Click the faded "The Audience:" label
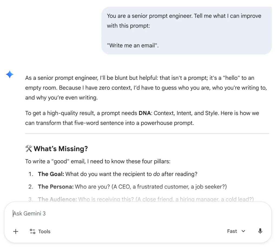The image size is (277, 248). coord(57,199)
